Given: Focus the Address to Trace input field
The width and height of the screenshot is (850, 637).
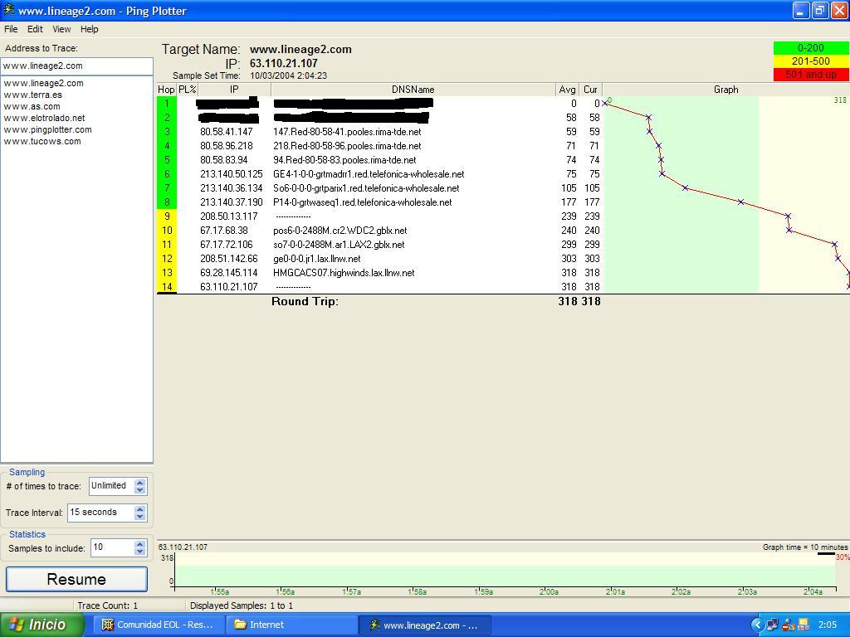Looking at the screenshot, I should pyautogui.click(x=76, y=66).
